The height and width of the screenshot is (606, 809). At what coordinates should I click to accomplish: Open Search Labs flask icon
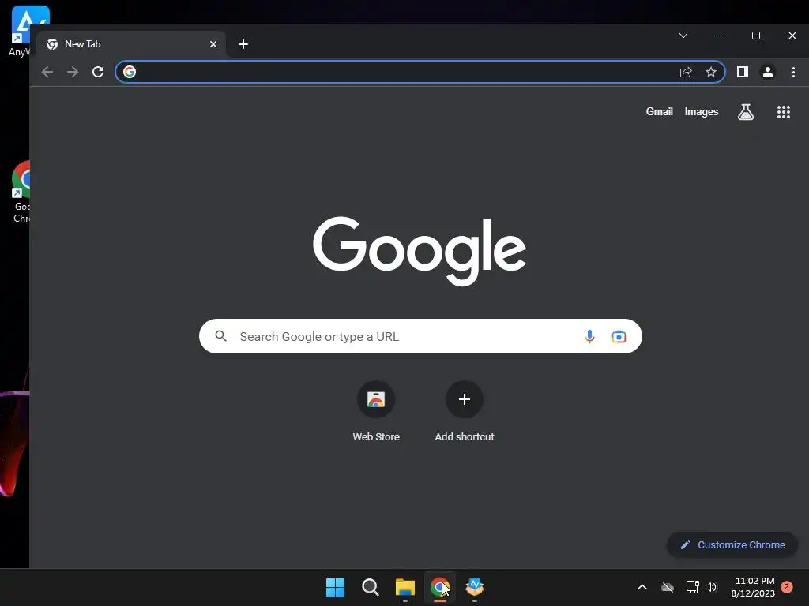tap(746, 112)
